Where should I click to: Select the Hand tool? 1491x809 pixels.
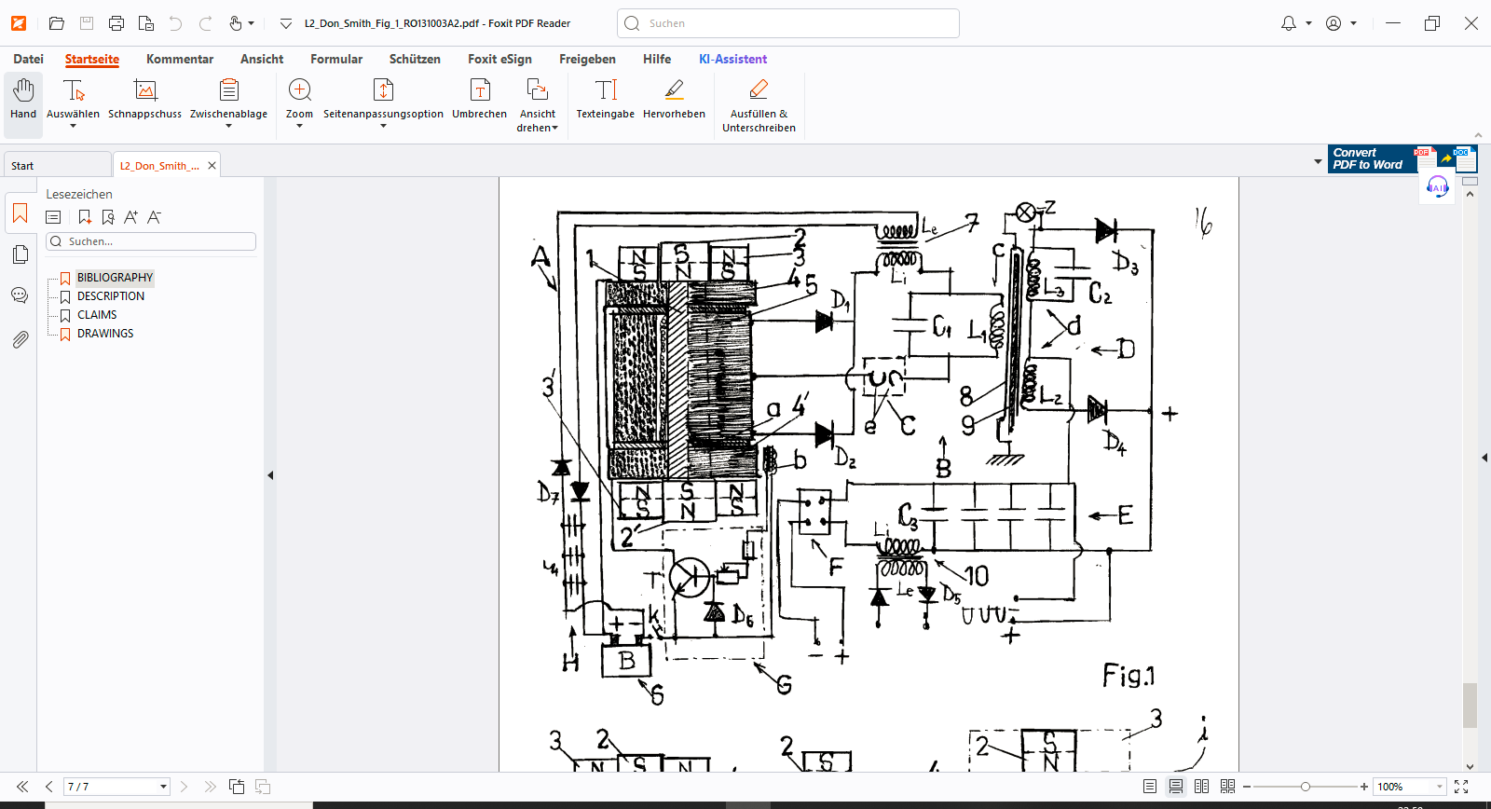(23, 99)
